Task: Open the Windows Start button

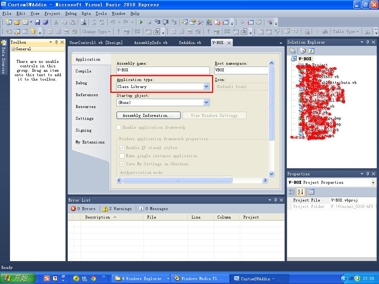Action: [18, 278]
